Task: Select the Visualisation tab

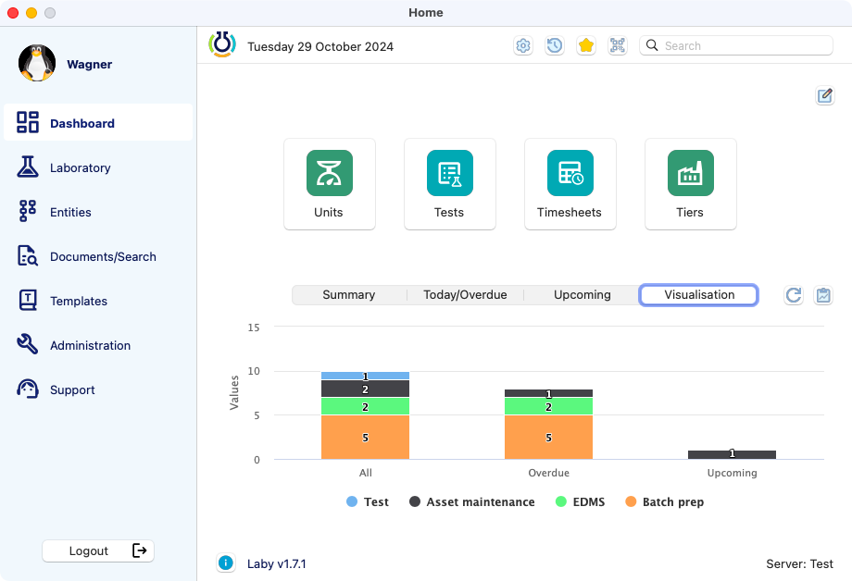Action: [699, 295]
